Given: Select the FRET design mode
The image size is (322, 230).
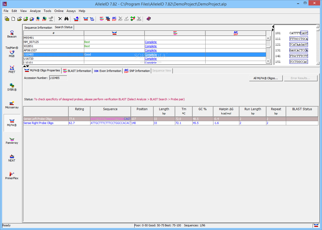Looking at the screenshot, I should coord(12,70).
